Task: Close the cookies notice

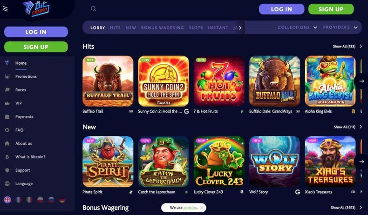Action: (x=202, y=208)
